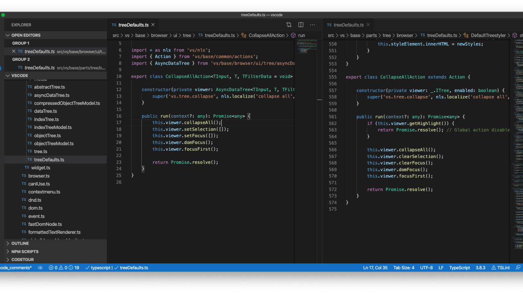Viewport: 523px width, 294px height.
Task: Click the Group 1 header
Action: point(21,43)
